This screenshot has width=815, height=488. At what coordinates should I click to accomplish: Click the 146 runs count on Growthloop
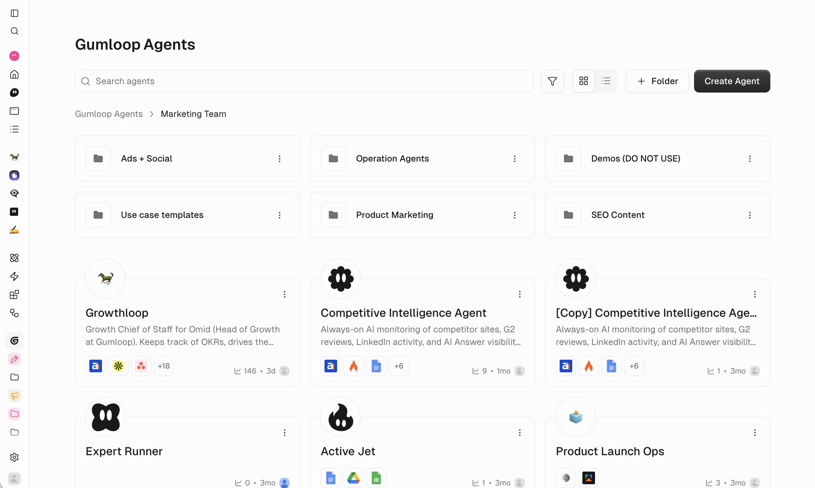[250, 371]
